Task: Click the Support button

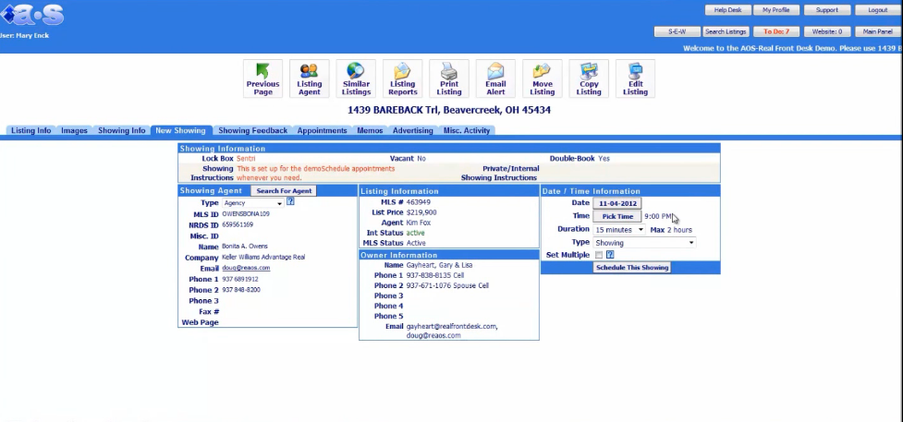Action: 827,10
